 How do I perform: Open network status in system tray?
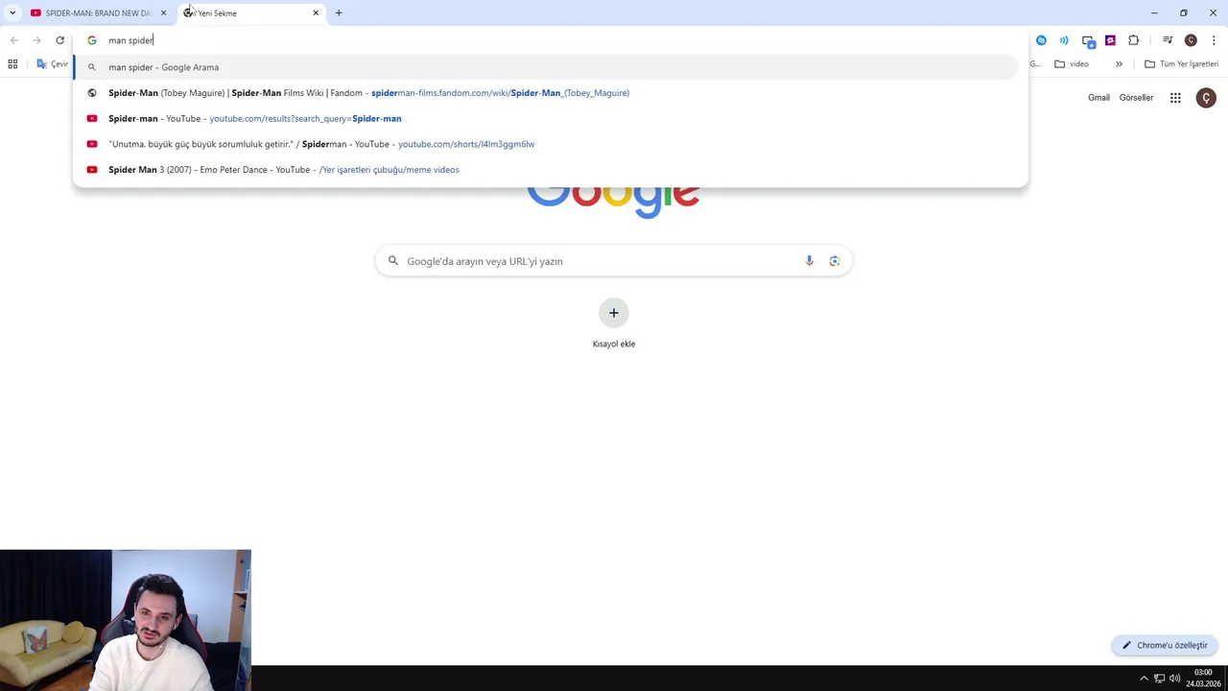pos(1159,679)
